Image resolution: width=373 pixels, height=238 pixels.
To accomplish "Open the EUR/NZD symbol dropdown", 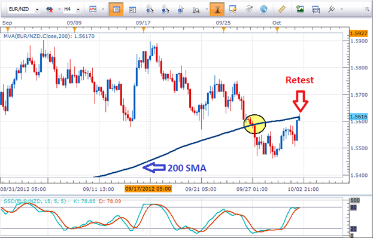I will click(37, 10).
